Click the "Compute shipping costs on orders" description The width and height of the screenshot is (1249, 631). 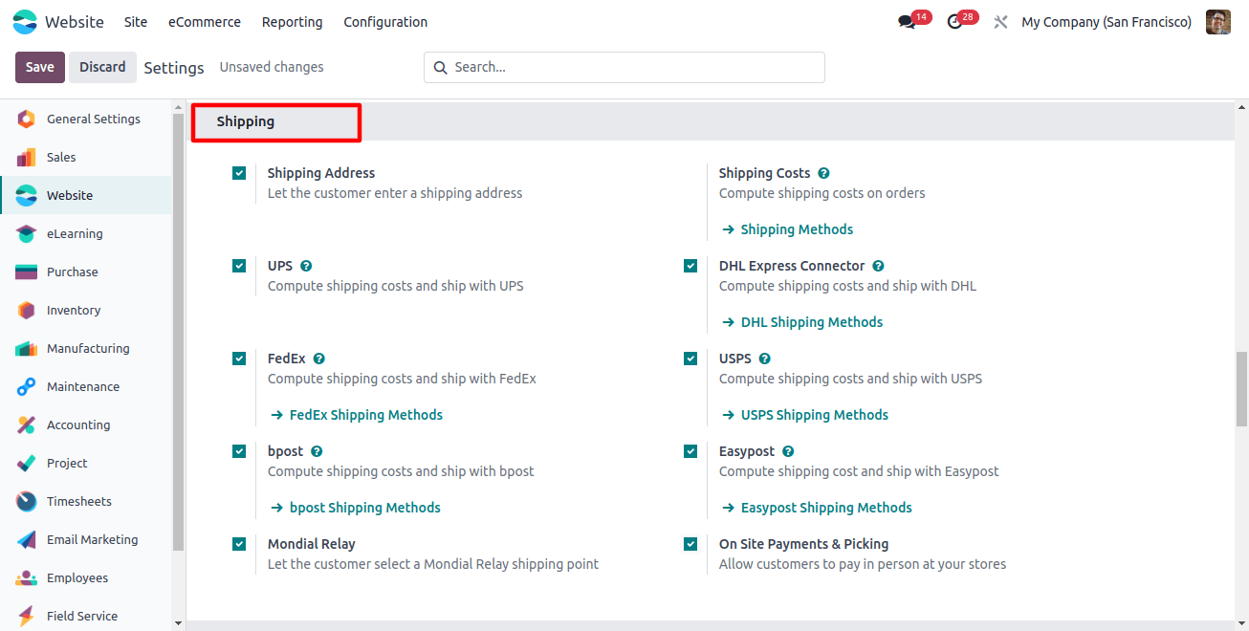(822, 193)
